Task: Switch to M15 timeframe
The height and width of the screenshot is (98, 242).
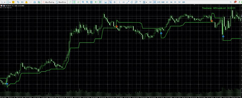Action: click(x=159, y=2)
